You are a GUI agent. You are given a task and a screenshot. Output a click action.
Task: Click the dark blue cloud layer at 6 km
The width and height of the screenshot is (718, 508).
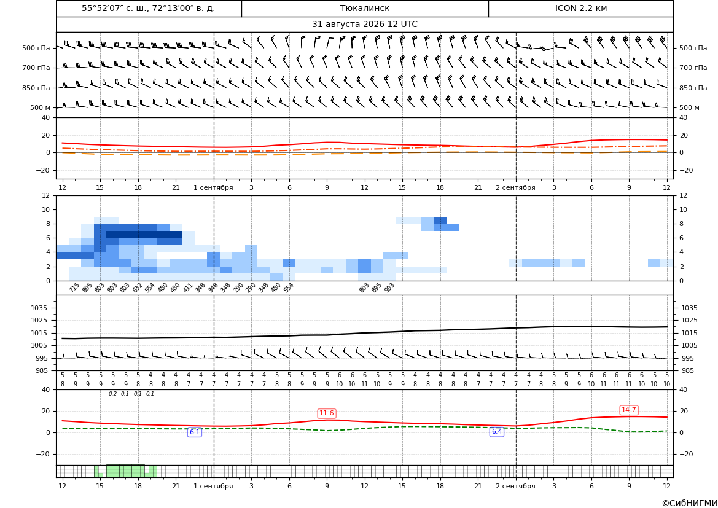(x=144, y=235)
